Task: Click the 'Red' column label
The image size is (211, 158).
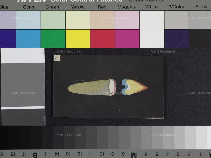Action: pos(102,7)
